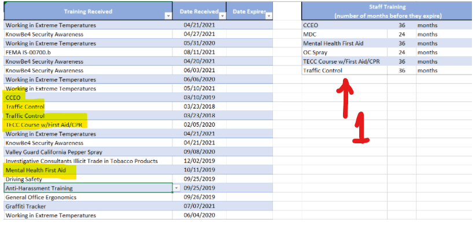Image resolution: width=476 pixels, height=230 pixels.
Task: Select CCEO in the Staff Training table
Action: pos(345,25)
